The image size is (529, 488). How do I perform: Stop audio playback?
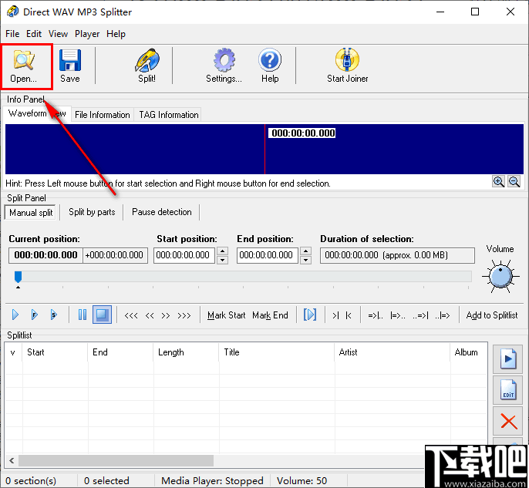point(103,315)
